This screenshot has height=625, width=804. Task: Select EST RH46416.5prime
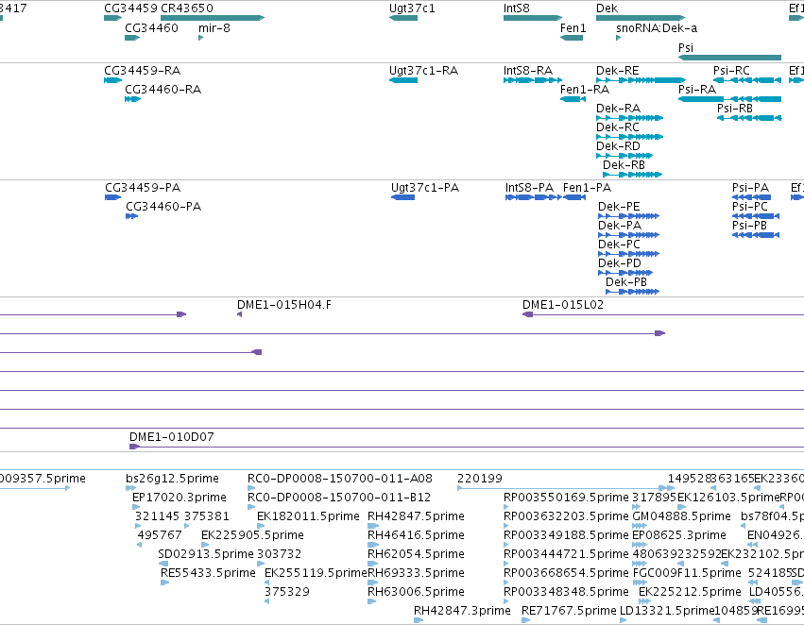[x=373, y=545]
